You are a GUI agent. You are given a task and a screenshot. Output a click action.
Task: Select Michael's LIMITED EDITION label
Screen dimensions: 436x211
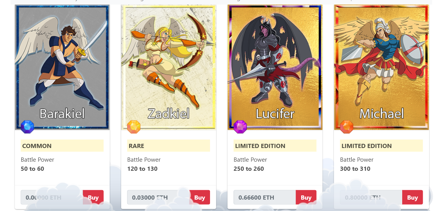click(x=381, y=146)
